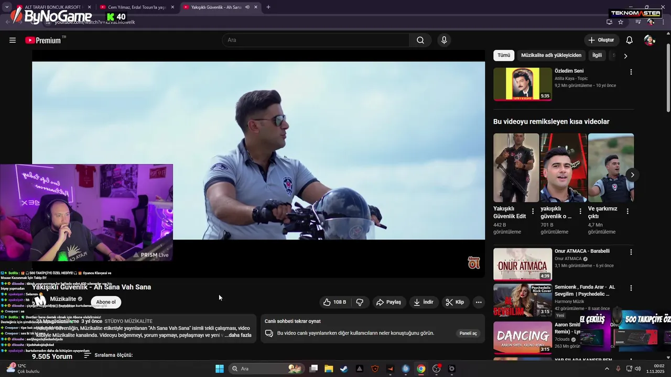Open options for Yakışıklı Güvenlik Edit short
This screenshot has width=671, height=377.
(x=533, y=211)
